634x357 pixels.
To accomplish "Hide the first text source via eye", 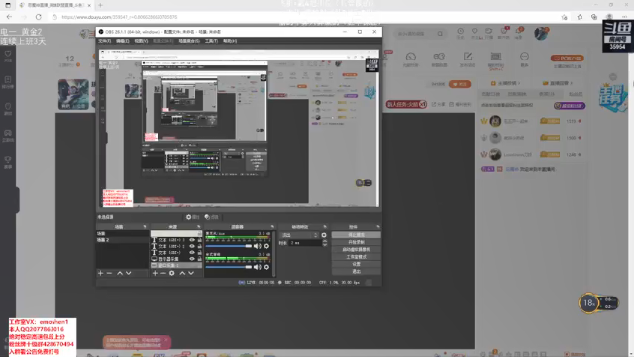I will pos(192,240).
